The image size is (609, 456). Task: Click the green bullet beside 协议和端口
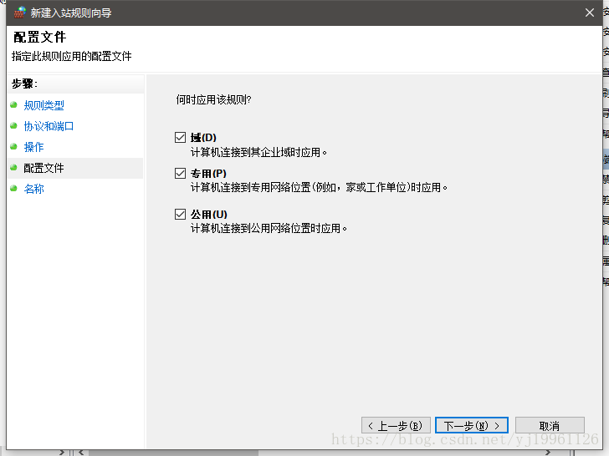[x=13, y=125]
